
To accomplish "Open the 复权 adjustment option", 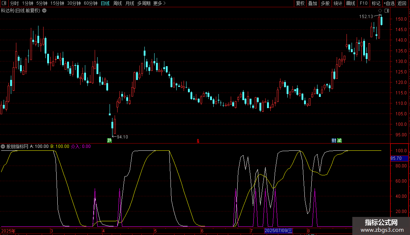I will (x=300, y=3).
